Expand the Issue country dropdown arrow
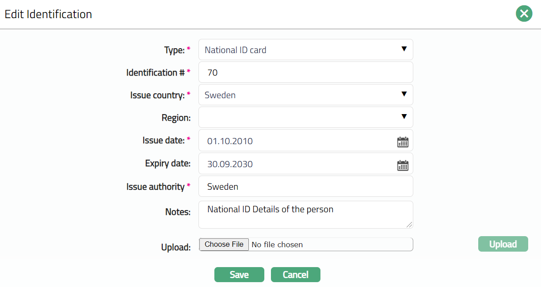 click(404, 94)
